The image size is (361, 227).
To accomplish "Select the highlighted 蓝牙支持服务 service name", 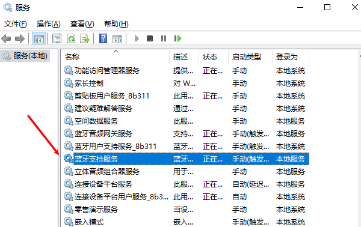I will 96,159.
